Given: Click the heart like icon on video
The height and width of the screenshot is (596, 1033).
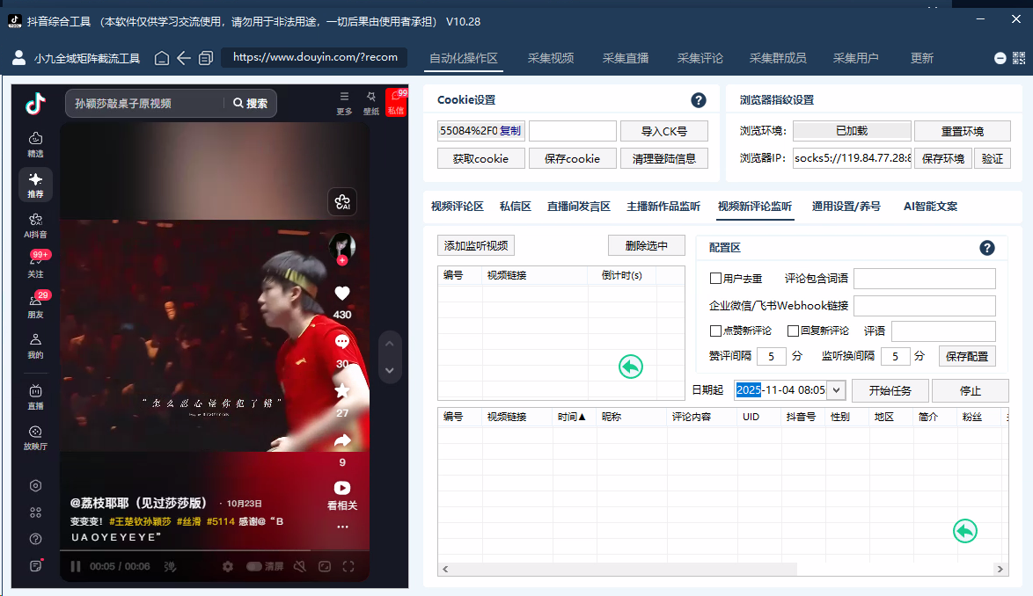Looking at the screenshot, I should pyautogui.click(x=342, y=294).
